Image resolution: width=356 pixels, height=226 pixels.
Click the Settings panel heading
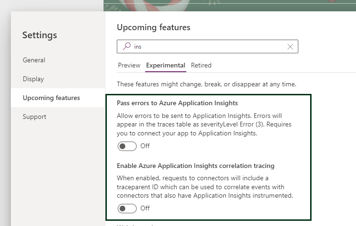(40, 35)
